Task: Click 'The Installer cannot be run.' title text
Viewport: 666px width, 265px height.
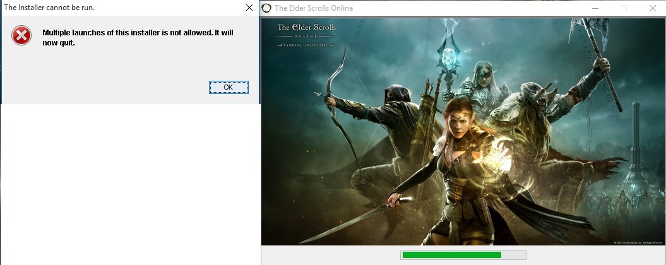Action: pyautogui.click(x=49, y=8)
